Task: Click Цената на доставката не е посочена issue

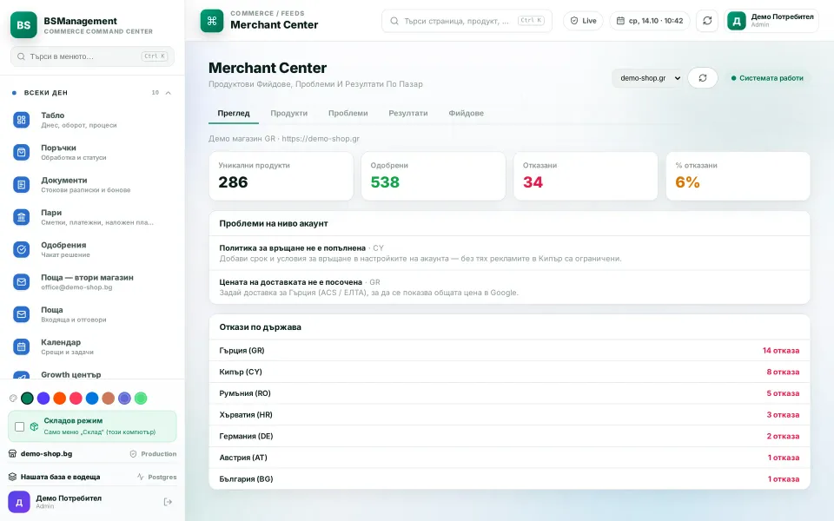Action: click(x=510, y=287)
